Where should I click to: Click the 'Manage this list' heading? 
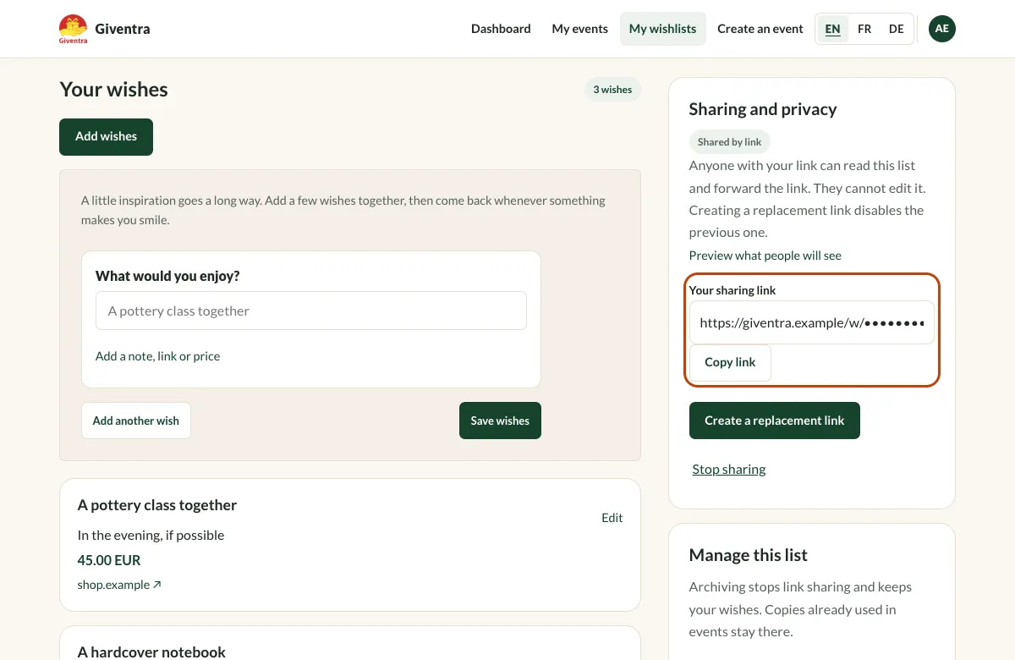(749, 555)
